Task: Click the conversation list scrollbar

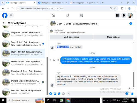Action: (x=47, y=76)
